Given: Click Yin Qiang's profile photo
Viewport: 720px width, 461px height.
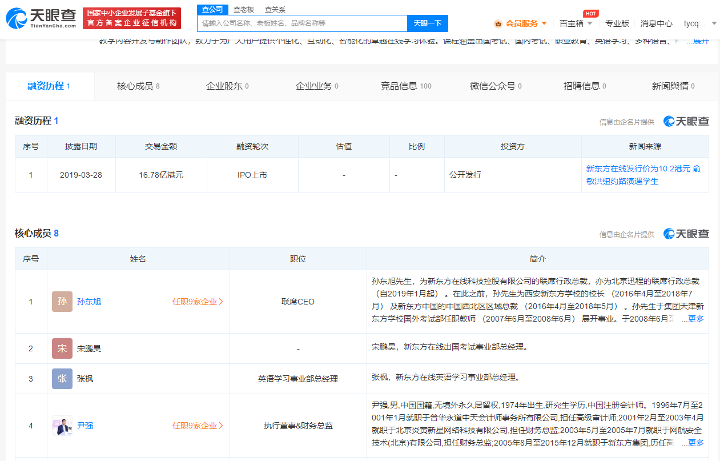Looking at the screenshot, I should [62, 426].
